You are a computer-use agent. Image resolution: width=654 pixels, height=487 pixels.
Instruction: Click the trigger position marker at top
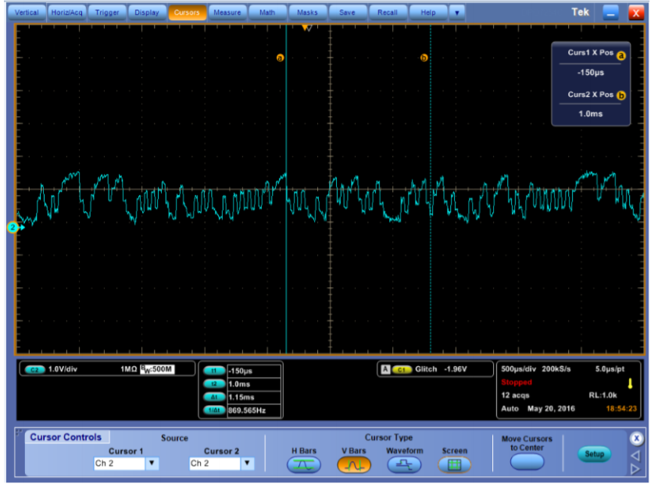pos(306,28)
